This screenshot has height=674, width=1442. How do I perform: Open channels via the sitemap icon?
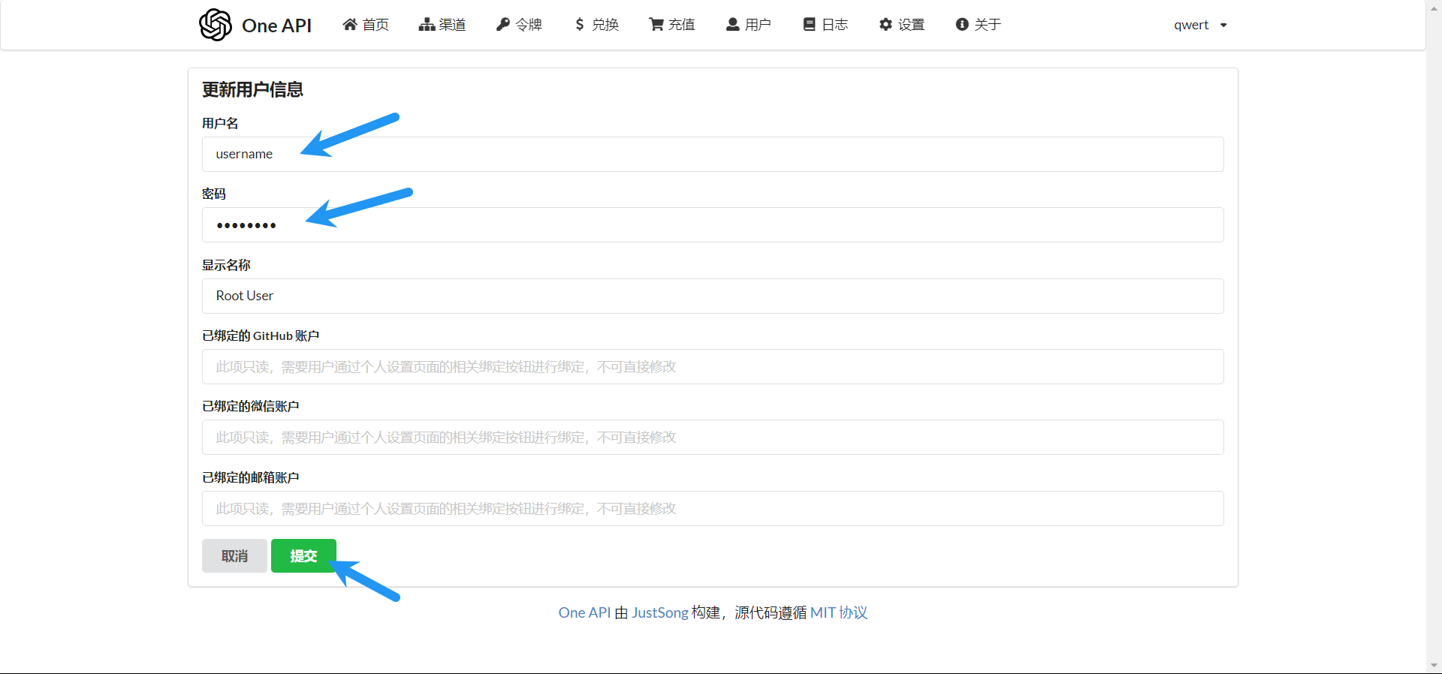click(427, 25)
